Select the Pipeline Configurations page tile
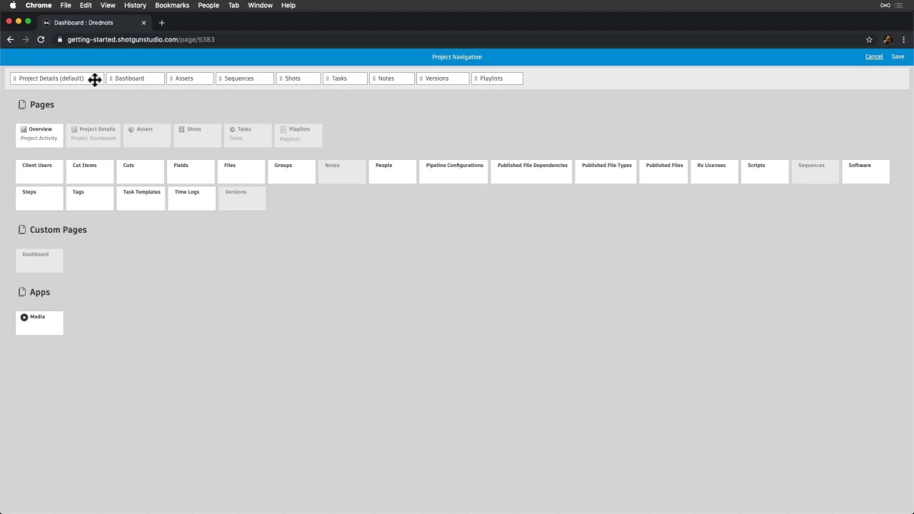This screenshot has height=514, width=914. pos(454,172)
